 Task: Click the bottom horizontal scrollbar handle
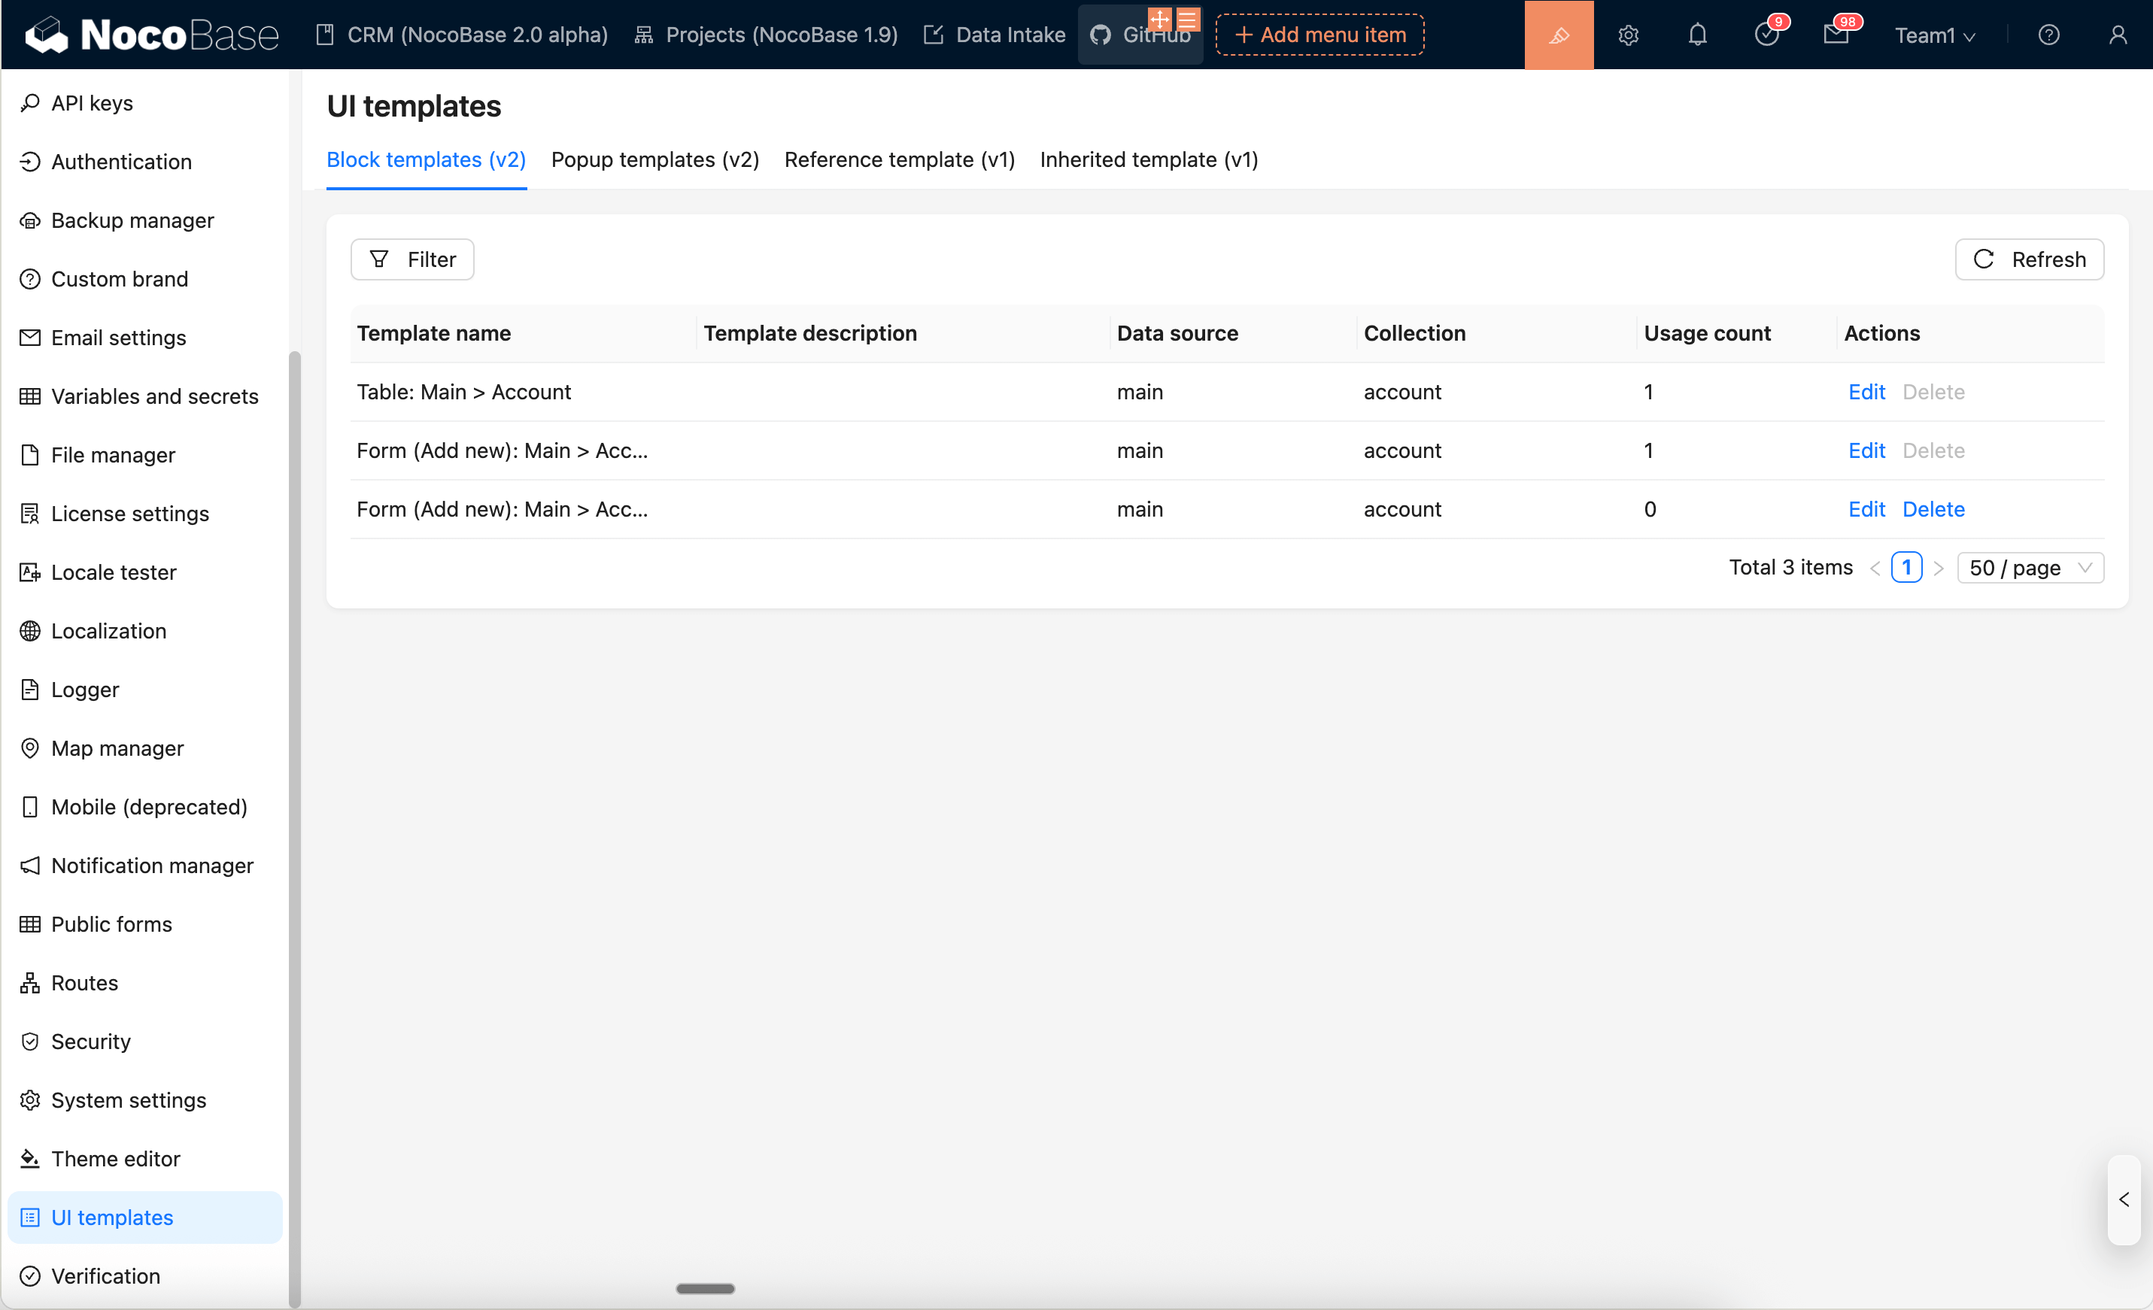pos(705,1288)
